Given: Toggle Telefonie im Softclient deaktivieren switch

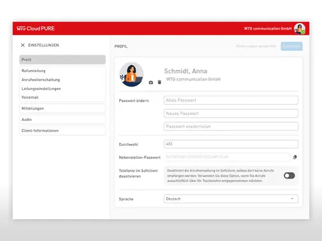Looking at the screenshot, I should pos(289,175).
